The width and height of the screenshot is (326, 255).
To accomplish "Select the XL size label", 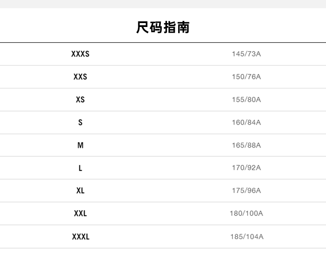I will pyautogui.click(x=80, y=191).
